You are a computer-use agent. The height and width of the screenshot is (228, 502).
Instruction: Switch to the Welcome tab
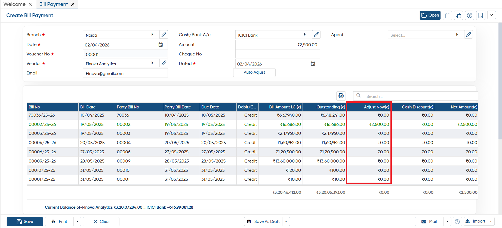tap(14, 4)
